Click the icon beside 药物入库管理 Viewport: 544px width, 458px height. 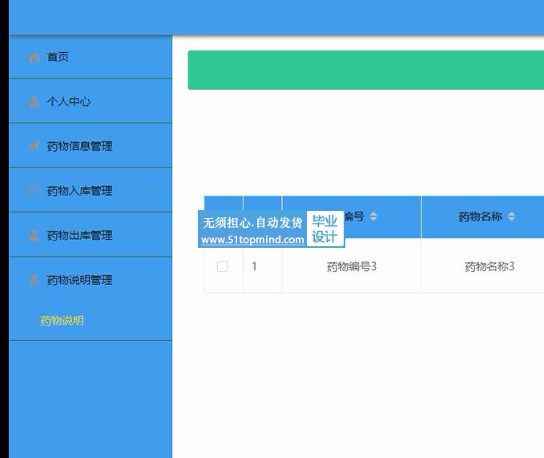point(34,191)
